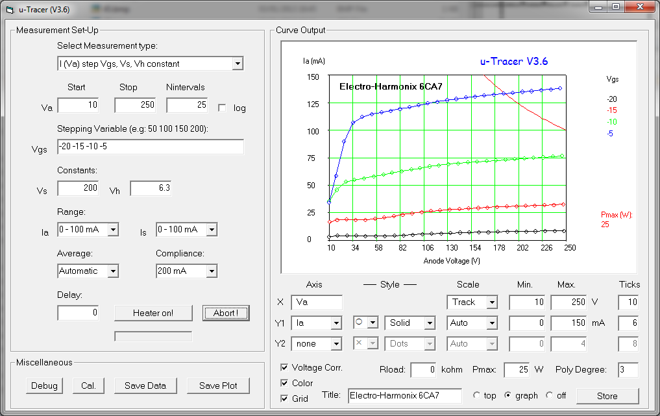Click the Save Plot button
The width and height of the screenshot is (660, 416).
pyautogui.click(x=218, y=385)
